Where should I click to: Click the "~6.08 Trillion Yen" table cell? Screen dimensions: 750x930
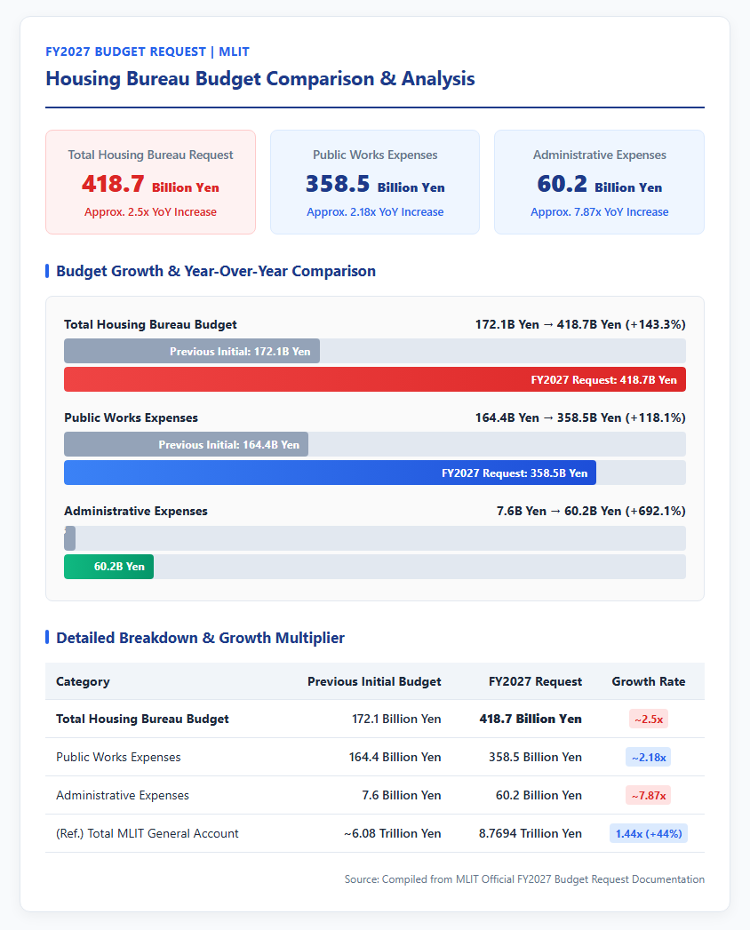(x=392, y=833)
